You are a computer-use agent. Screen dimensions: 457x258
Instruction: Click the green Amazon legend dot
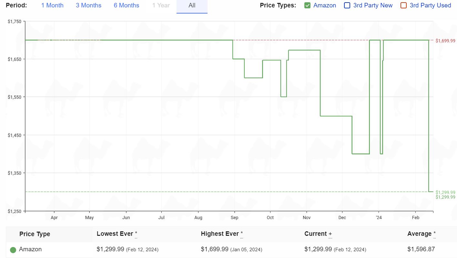click(13, 250)
